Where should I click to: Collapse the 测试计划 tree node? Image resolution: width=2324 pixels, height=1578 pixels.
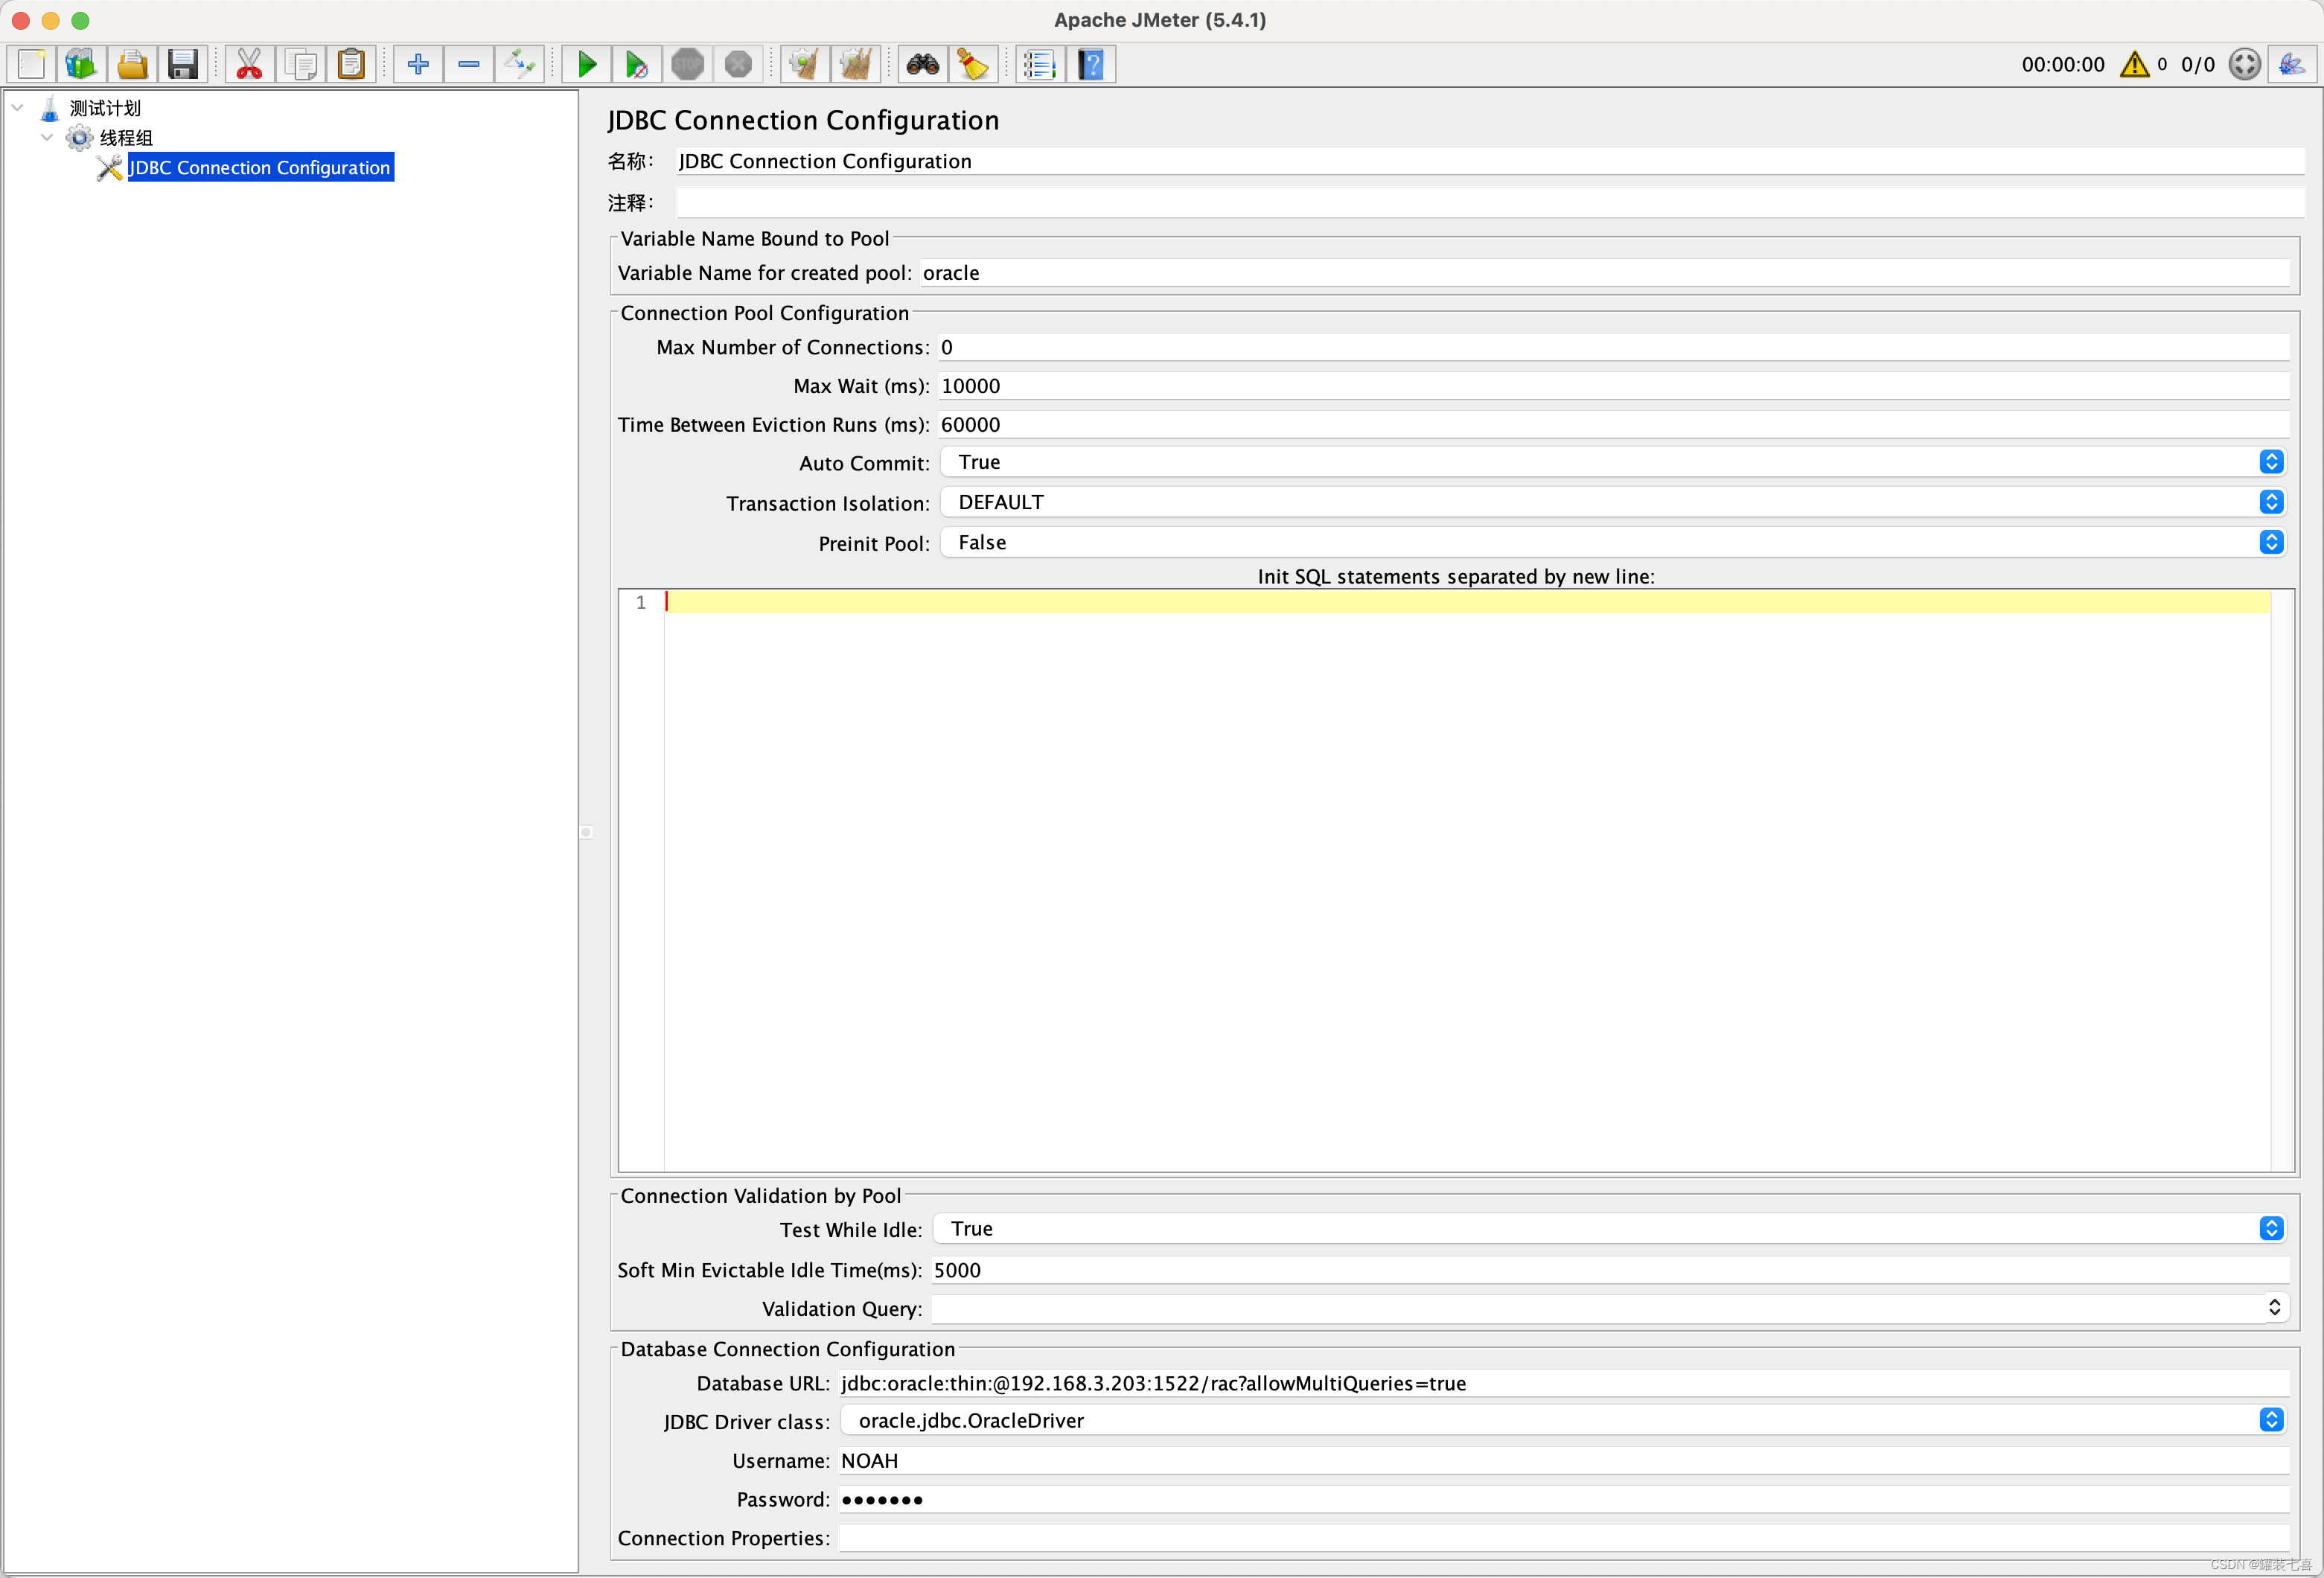17,107
